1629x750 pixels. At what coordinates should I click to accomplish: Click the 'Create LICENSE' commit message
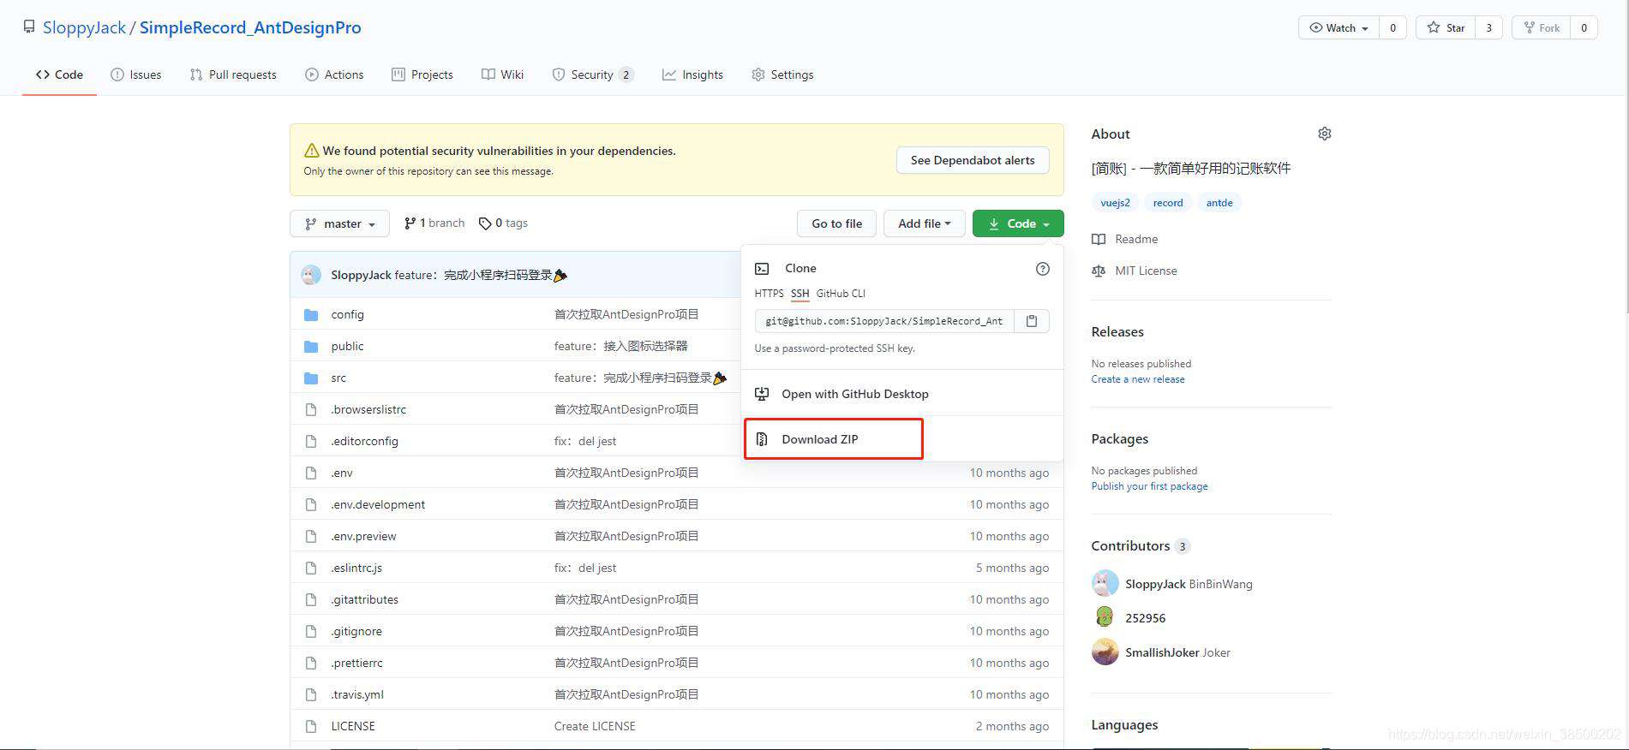point(595,726)
